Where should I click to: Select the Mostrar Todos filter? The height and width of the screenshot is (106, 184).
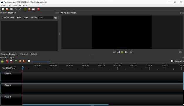click(8, 18)
